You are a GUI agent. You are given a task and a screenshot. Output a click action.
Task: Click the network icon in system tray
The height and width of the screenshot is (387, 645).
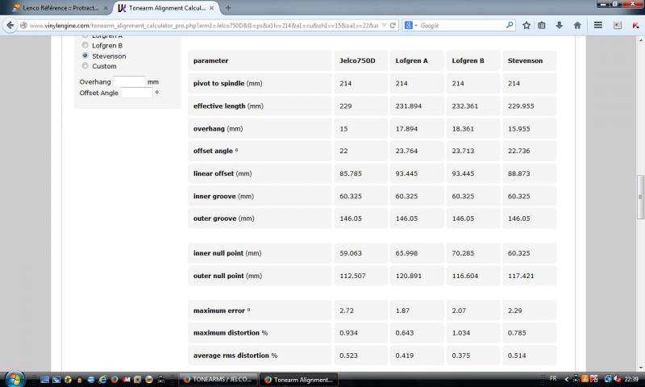click(x=608, y=379)
